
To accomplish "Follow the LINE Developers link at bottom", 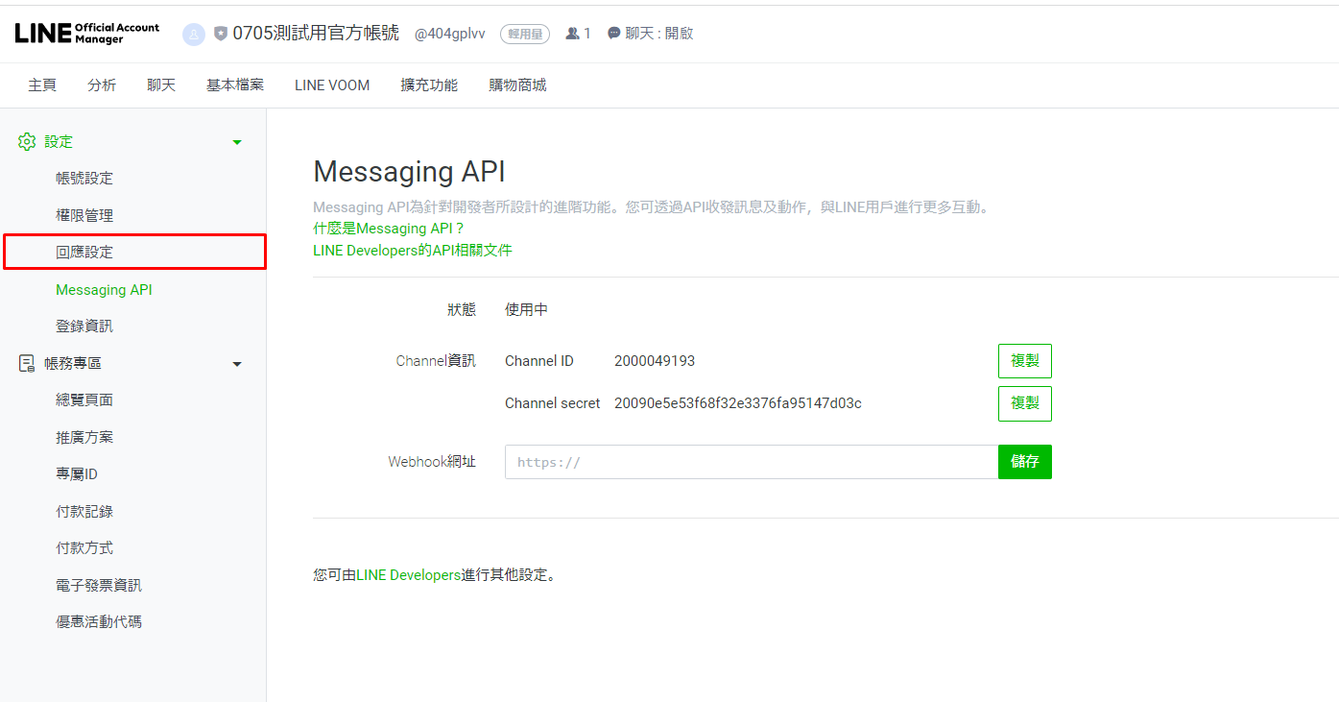I will click(409, 575).
